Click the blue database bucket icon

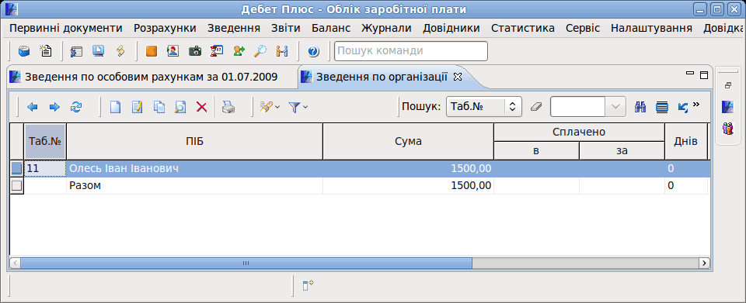click(24, 50)
